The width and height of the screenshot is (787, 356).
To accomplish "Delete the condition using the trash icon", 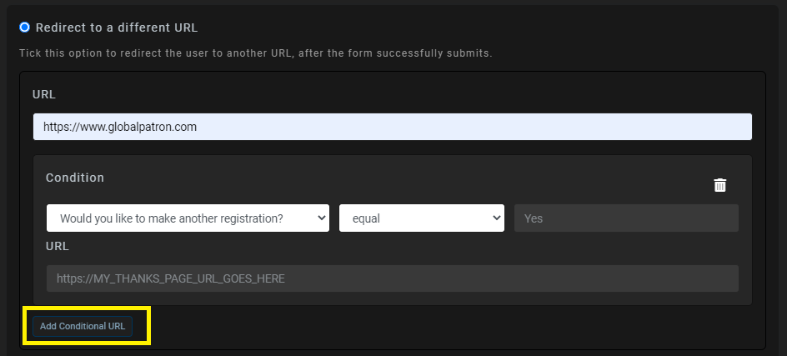I will pos(719,185).
